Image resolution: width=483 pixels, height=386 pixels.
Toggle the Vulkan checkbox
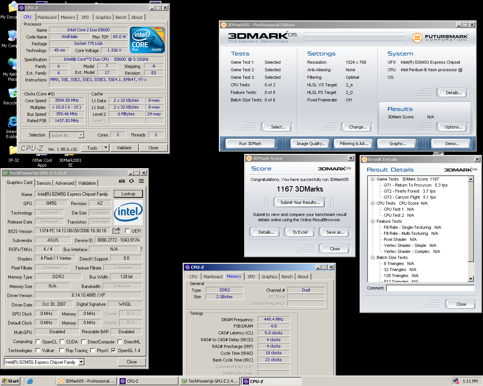(x=38, y=351)
